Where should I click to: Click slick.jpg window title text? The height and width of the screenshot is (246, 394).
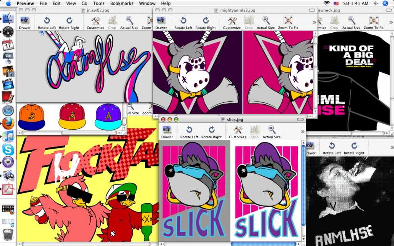pyautogui.click(x=235, y=119)
